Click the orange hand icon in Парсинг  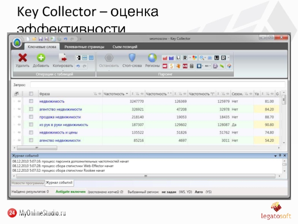(x=178, y=66)
